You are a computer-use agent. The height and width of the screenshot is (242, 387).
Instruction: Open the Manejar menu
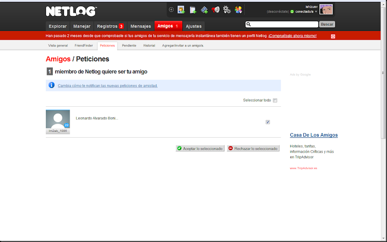coord(82,26)
